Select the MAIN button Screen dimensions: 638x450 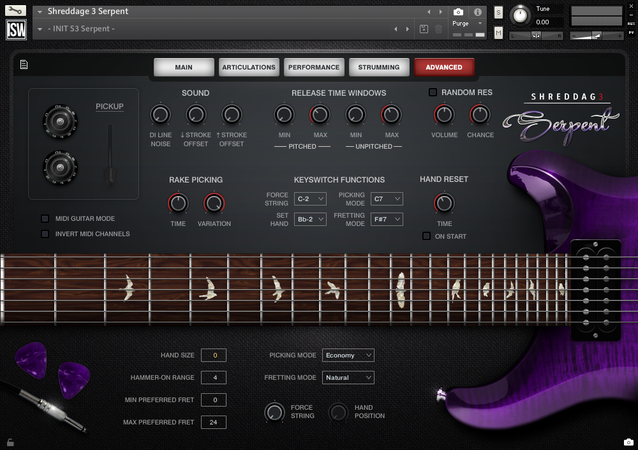(184, 66)
